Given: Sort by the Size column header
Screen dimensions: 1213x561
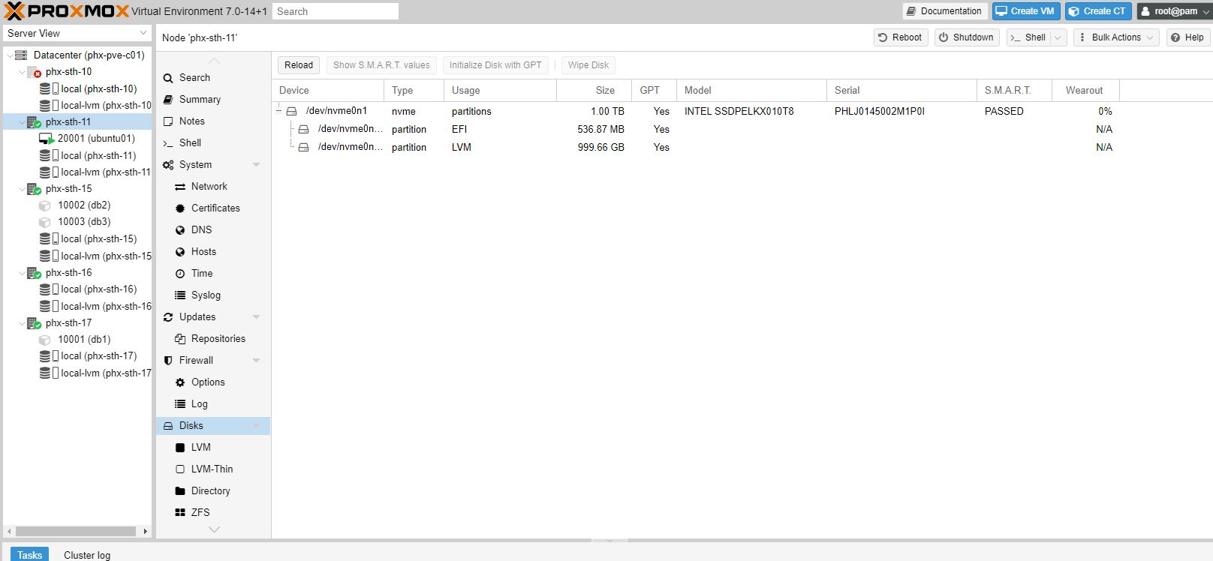Looking at the screenshot, I should (594, 91).
